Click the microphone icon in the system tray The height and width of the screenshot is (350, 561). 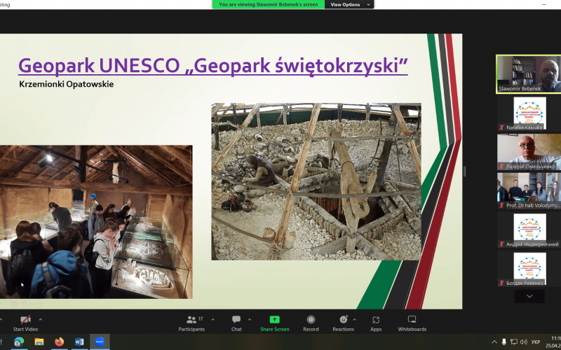[504, 342]
